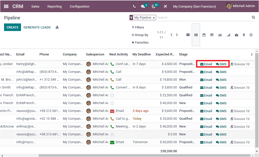Open the Configuration menu
Image resolution: width=259 pixels, height=157 pixels.
[x=79, y=6]
